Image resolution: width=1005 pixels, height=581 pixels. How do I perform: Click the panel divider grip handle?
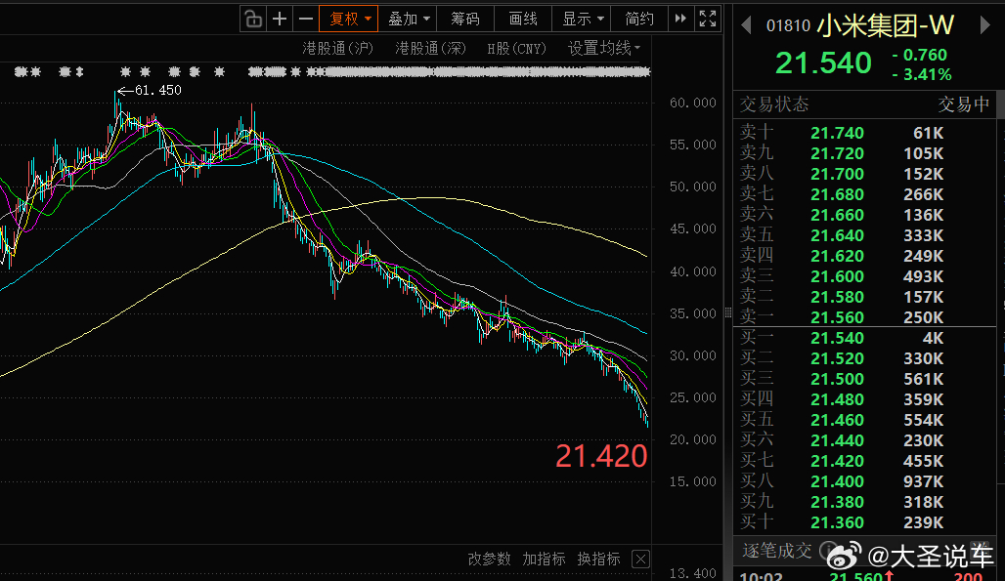727,312
